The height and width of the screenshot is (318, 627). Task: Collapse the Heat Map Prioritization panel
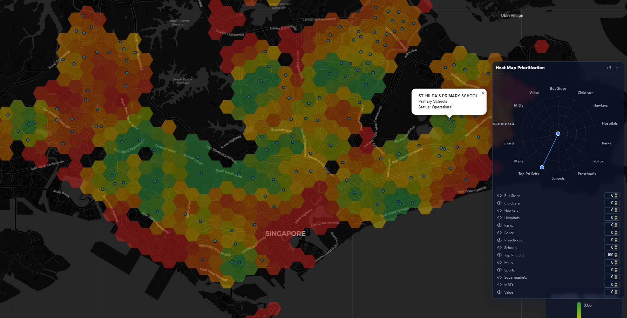tap(617, 68)
